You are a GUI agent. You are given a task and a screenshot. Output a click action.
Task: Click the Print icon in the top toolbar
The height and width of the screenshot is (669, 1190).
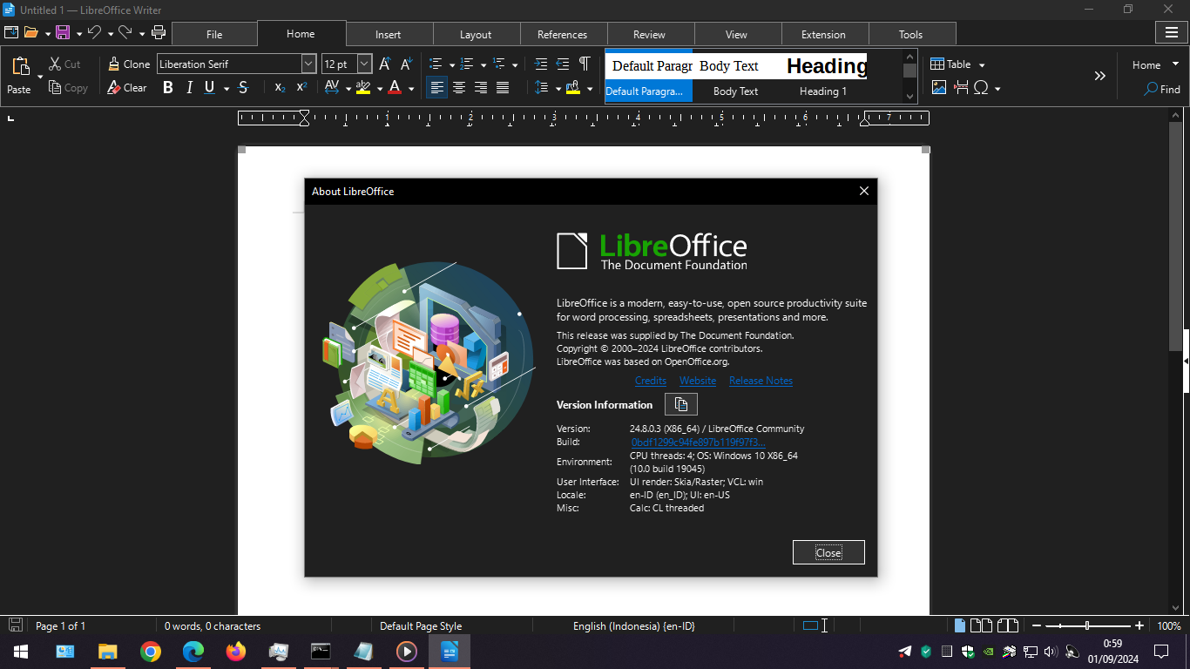(159, 33)
